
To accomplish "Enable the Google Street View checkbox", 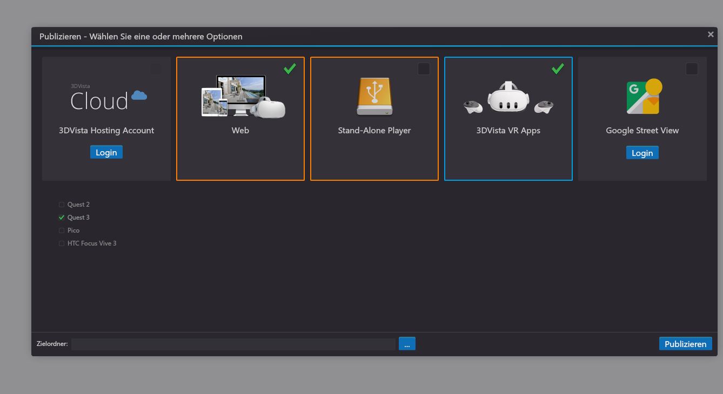I will [x=692, y=69].
